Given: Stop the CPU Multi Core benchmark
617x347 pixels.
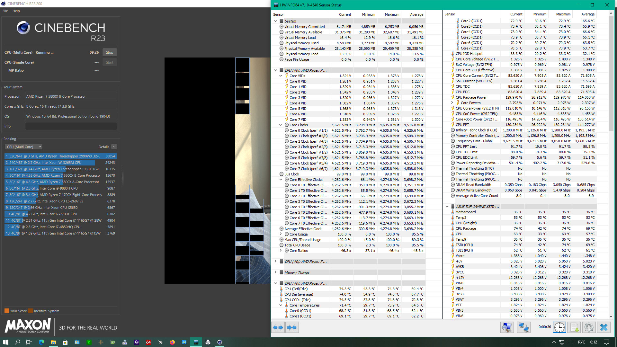Looking at the screenshot, I should (110, 52).
